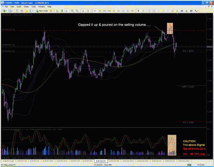Click the chart shift triangle marker
Screen dimensions: 214x167
[x=177, y=14]
